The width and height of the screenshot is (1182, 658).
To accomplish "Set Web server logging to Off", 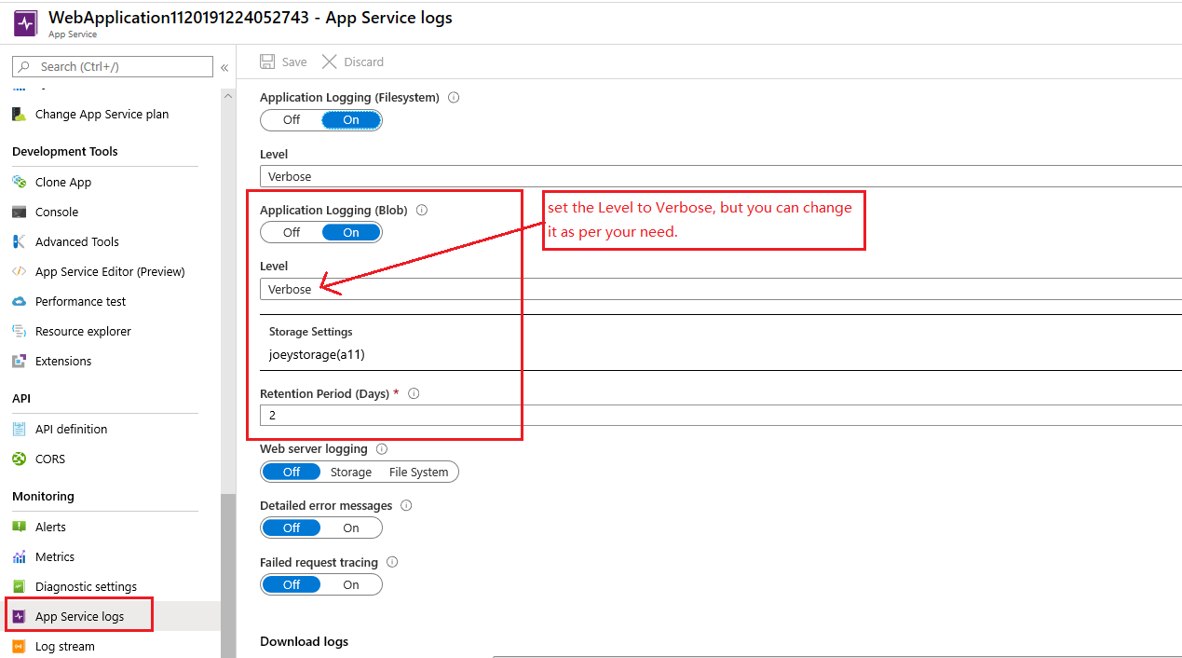I will click(292, 472).
